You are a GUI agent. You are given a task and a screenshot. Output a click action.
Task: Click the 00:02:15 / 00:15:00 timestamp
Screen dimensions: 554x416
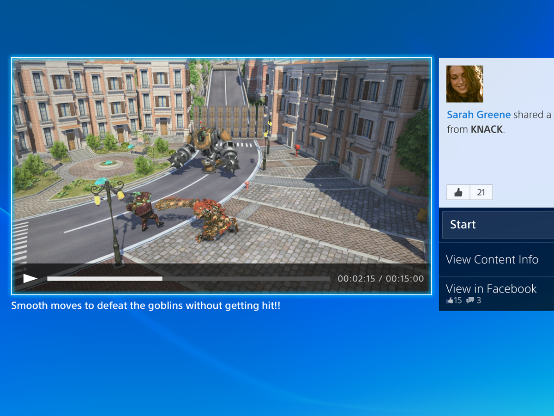click(380, 279)
